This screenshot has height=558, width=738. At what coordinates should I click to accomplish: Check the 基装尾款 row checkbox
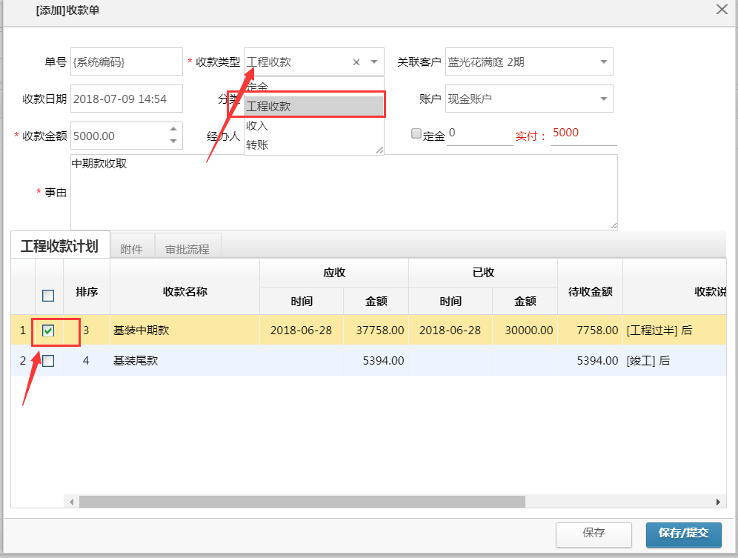click(x=48, y=359)
